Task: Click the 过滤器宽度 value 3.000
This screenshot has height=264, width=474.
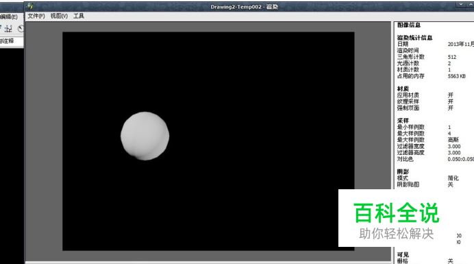Action: tap(454, 146)
